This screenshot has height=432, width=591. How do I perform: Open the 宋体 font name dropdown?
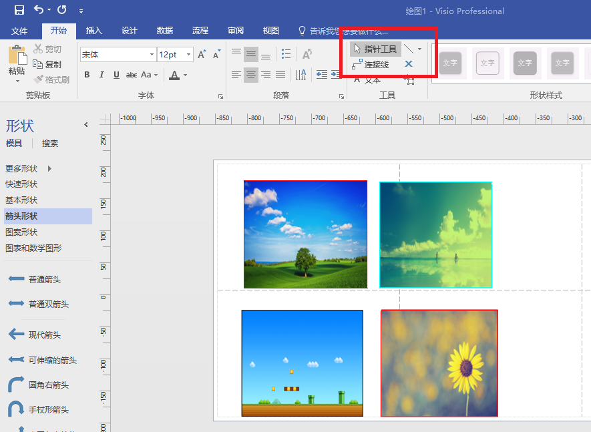click(152, 55)
